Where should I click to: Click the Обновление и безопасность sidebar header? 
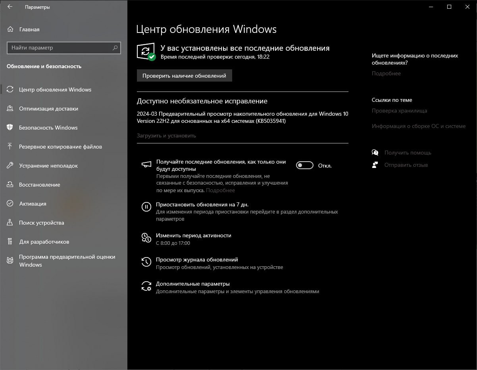(44, 66)
